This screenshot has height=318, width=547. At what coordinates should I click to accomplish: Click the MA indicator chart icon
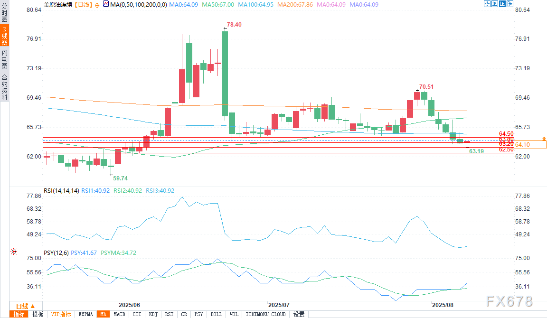(x=106, y=4)
